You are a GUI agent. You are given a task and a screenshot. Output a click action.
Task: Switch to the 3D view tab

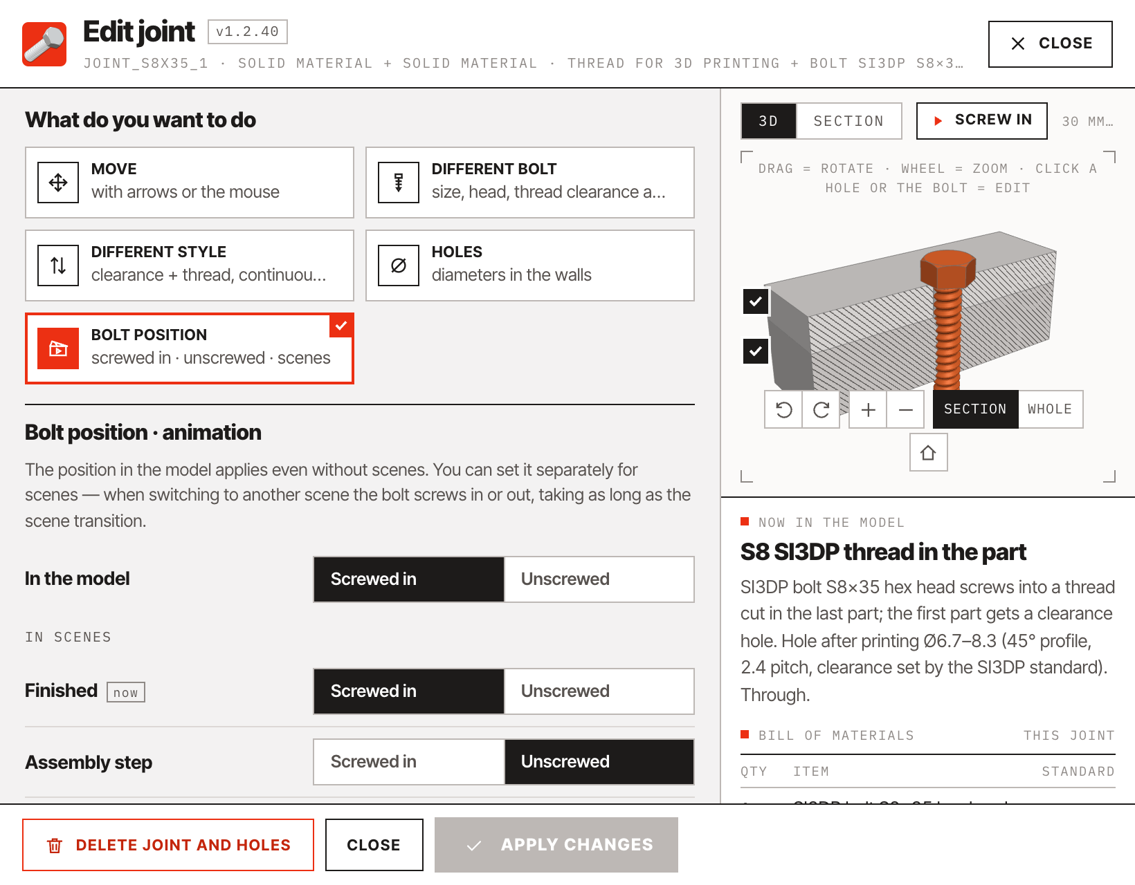pos(769,121)
